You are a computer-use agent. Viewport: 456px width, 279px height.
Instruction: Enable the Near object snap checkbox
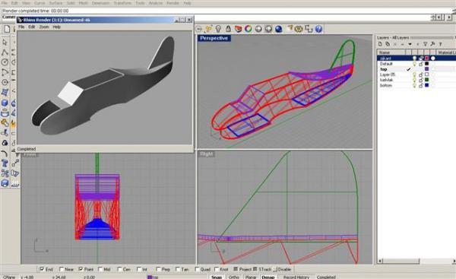62,269
